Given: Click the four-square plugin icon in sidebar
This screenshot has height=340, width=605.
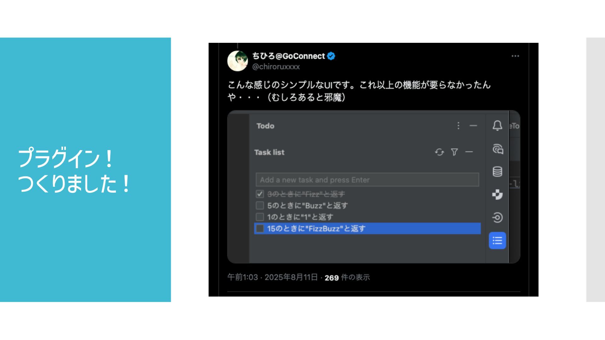Looking at the screenshot, I should pyautogui.click(x=497, y=195).
